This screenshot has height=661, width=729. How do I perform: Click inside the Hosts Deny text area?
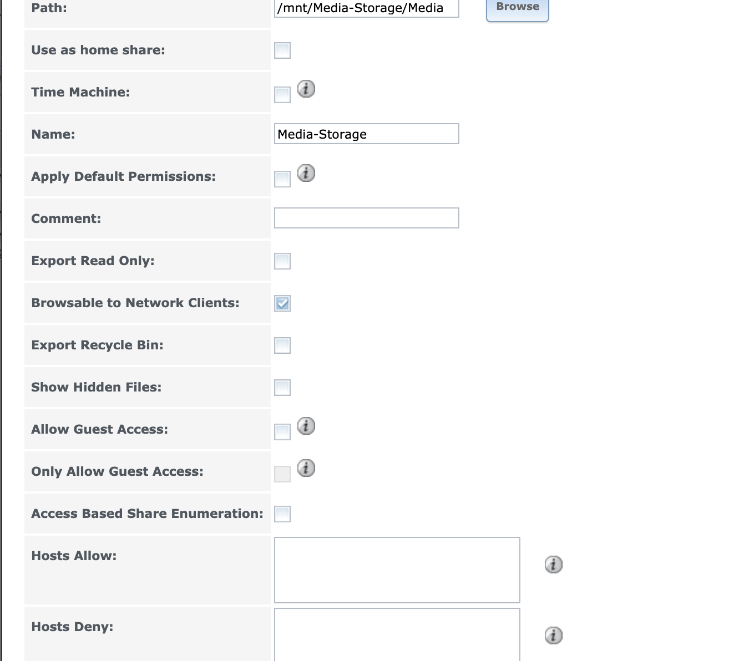[397, 634]
